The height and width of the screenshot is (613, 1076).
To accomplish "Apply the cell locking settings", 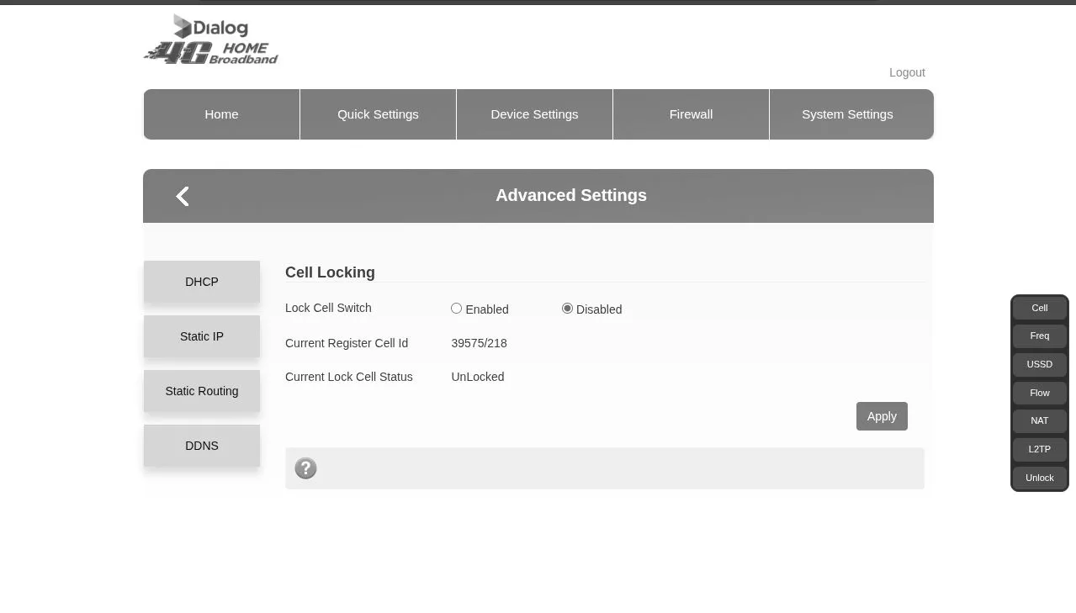I will tap(882, 416).
